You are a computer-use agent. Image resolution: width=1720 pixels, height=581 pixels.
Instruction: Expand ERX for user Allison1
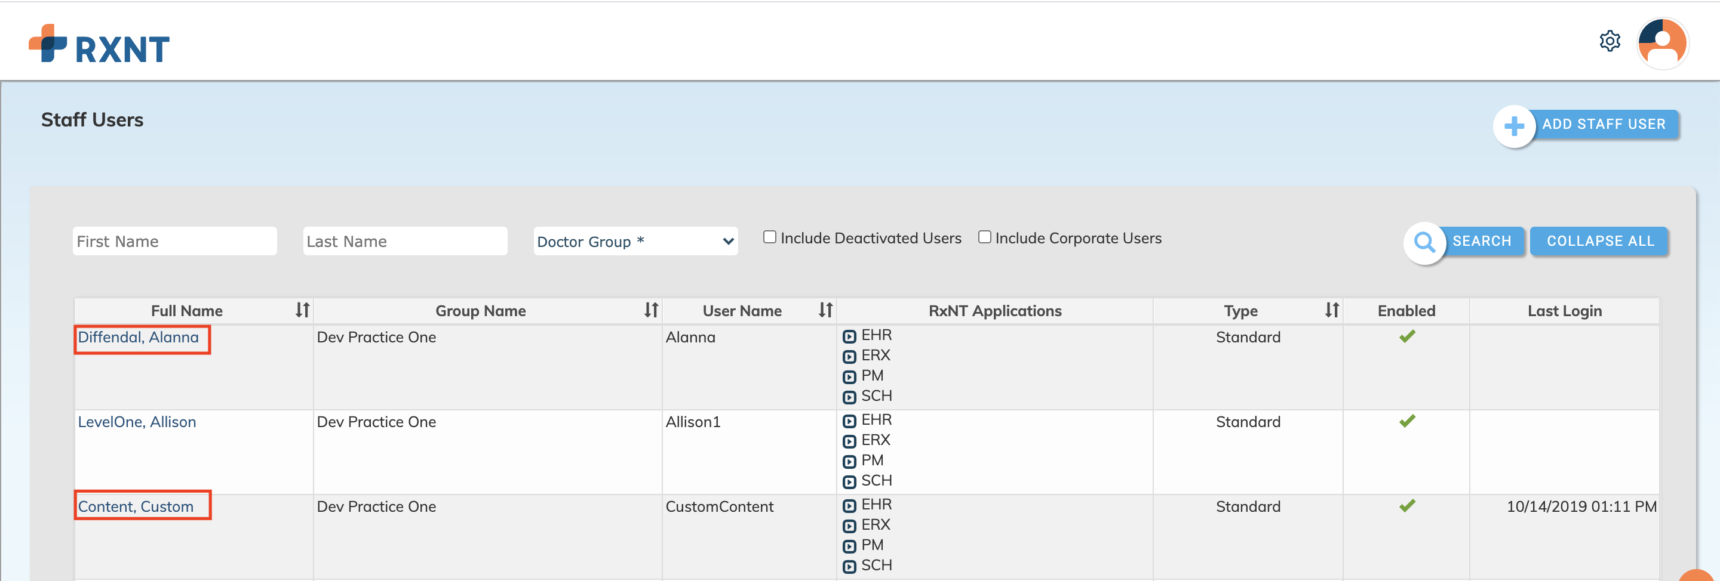pos(849,441)
